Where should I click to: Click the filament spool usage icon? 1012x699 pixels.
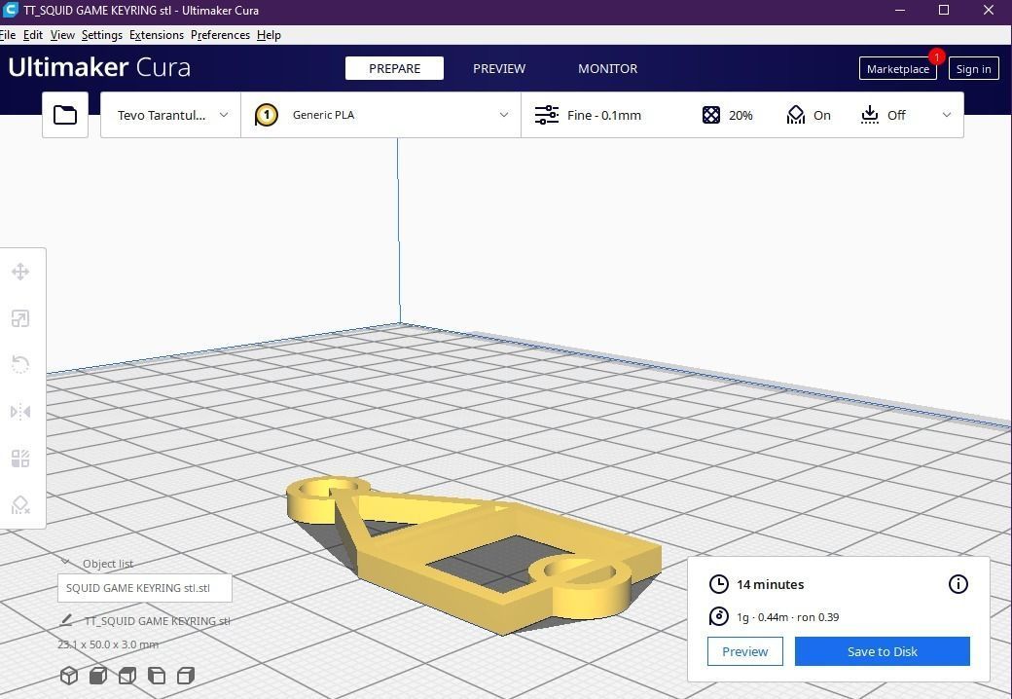718,616
